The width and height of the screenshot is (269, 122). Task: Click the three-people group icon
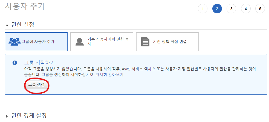pyautogui.click(x=15, y=41)
